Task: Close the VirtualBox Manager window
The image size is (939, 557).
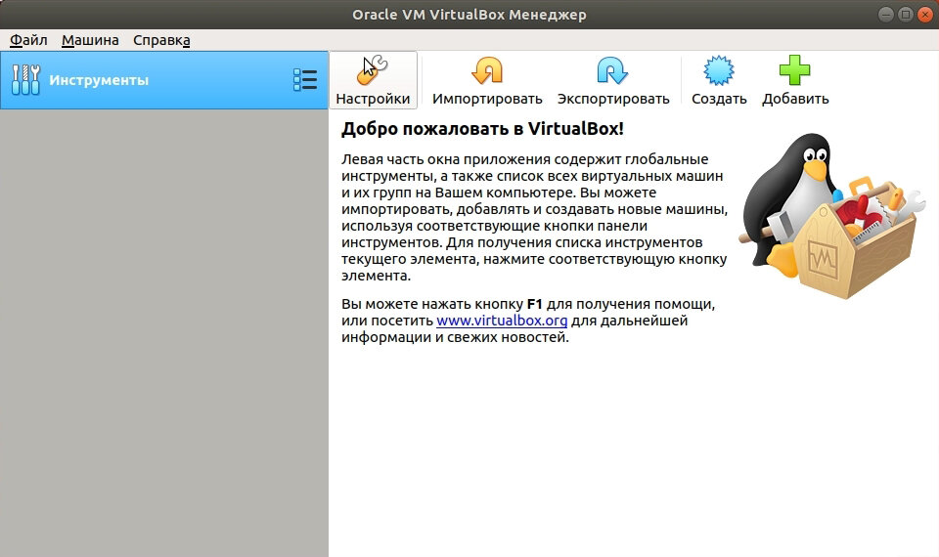Action: click(x=925, y=15)
